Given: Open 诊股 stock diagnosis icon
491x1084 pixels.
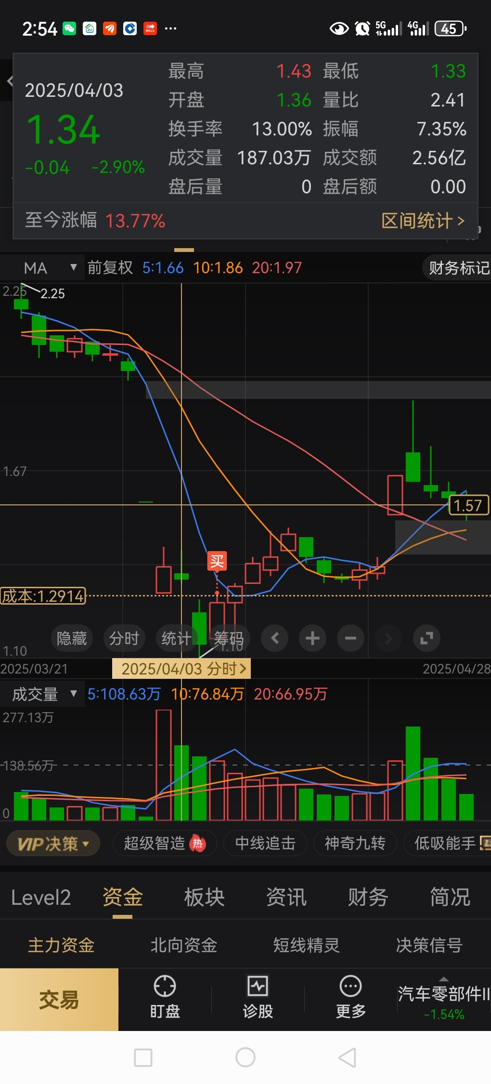Looking at the screenshot, I should click(x=258, y=997).
